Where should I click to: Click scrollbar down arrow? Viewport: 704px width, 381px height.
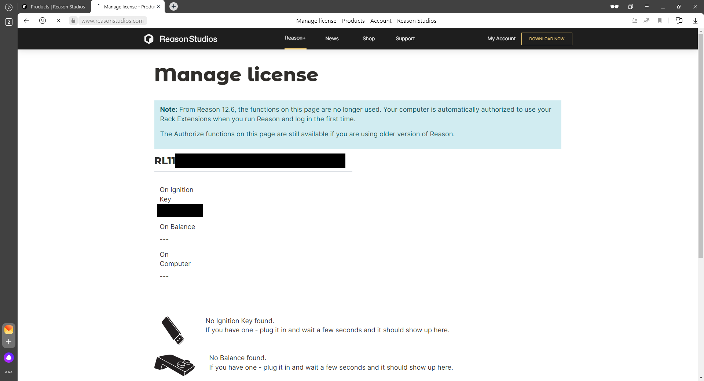[x=701, y=378]
